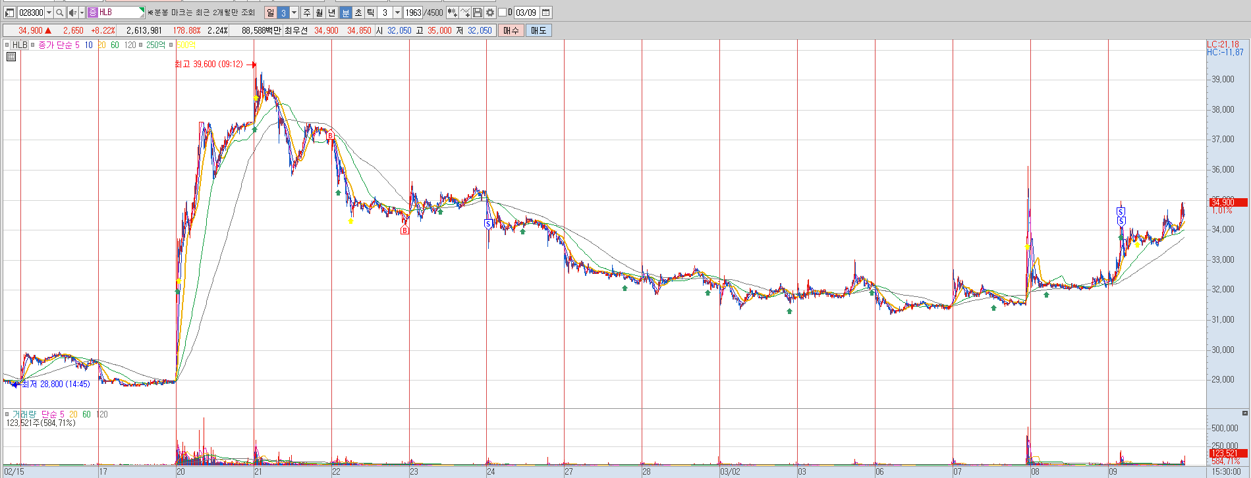Screen dimensions: 1251x478
Task: Click the magnifier stock search icon
Action: (60, 13)
